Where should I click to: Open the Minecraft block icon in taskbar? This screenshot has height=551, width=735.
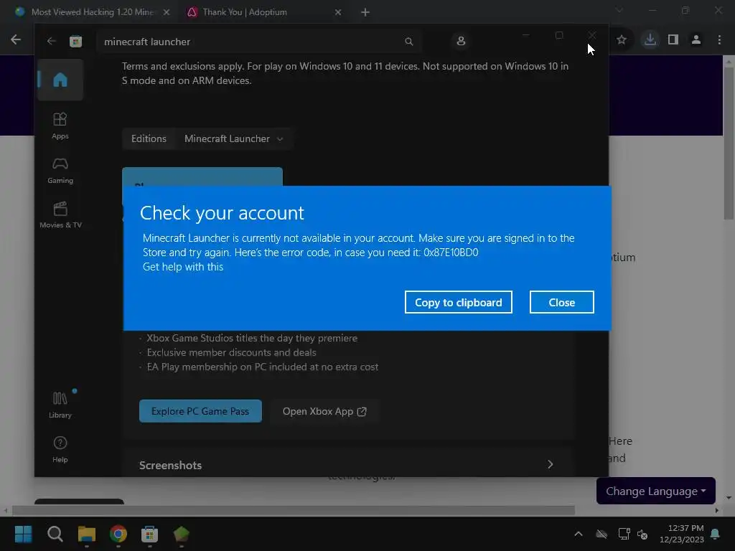[182, 534]
